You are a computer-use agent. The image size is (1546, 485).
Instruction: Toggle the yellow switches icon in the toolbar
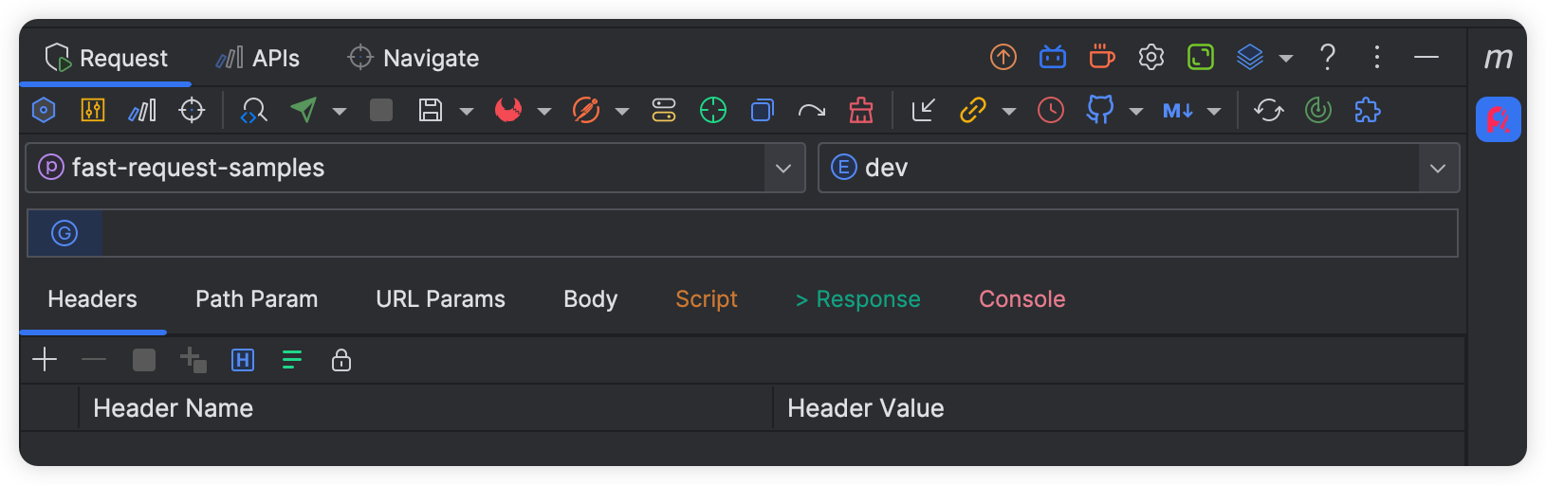coord(664,111)
